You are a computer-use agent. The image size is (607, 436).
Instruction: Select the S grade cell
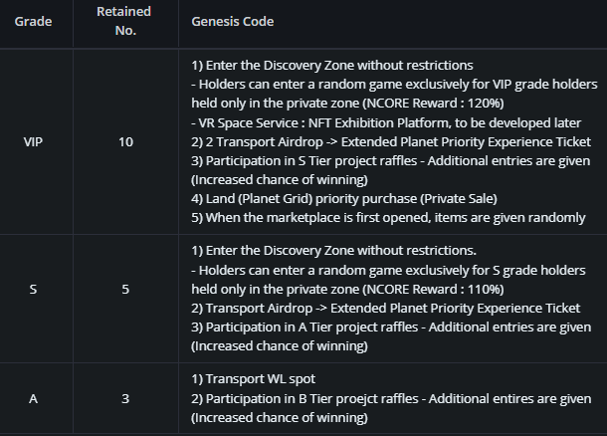pos(33,289)
